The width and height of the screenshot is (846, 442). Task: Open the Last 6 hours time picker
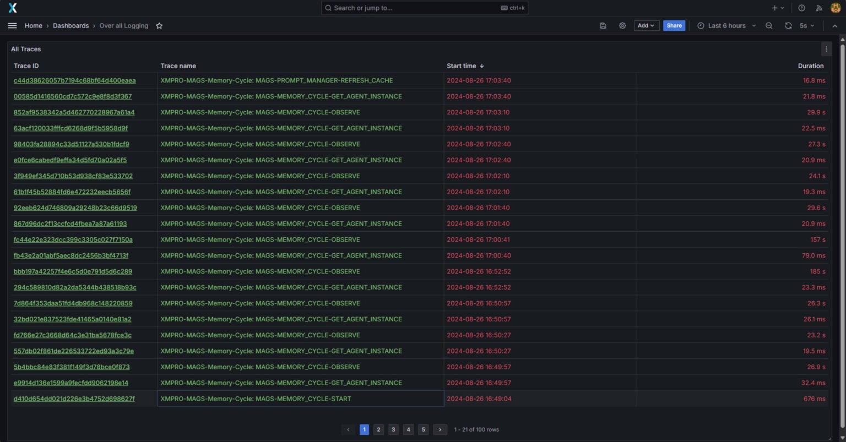coord(726,26)
